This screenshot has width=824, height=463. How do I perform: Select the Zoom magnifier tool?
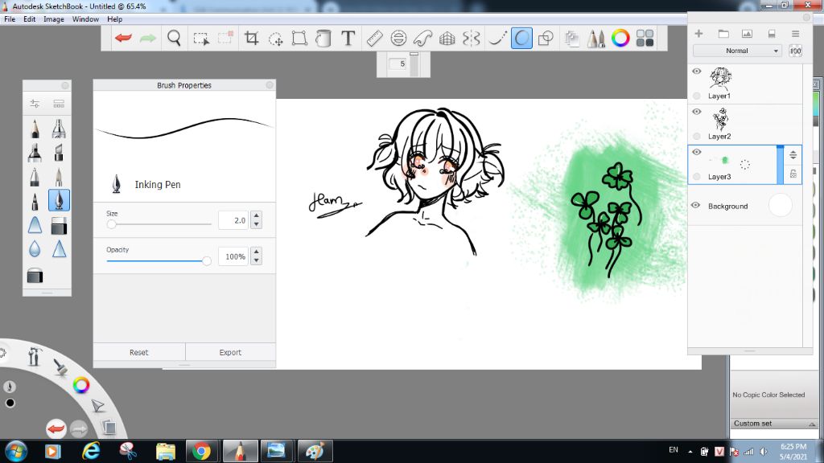coord(174,38)
